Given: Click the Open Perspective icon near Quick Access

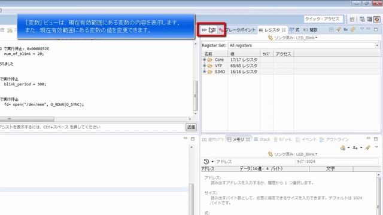Looking at the screenshot, I should (352, 19).
